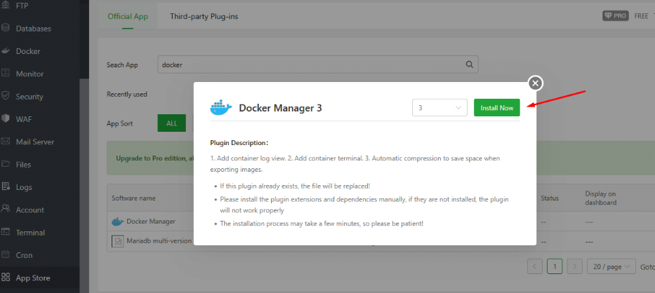Go to next page arrow
655x293 pixels.
pos(575,266)
